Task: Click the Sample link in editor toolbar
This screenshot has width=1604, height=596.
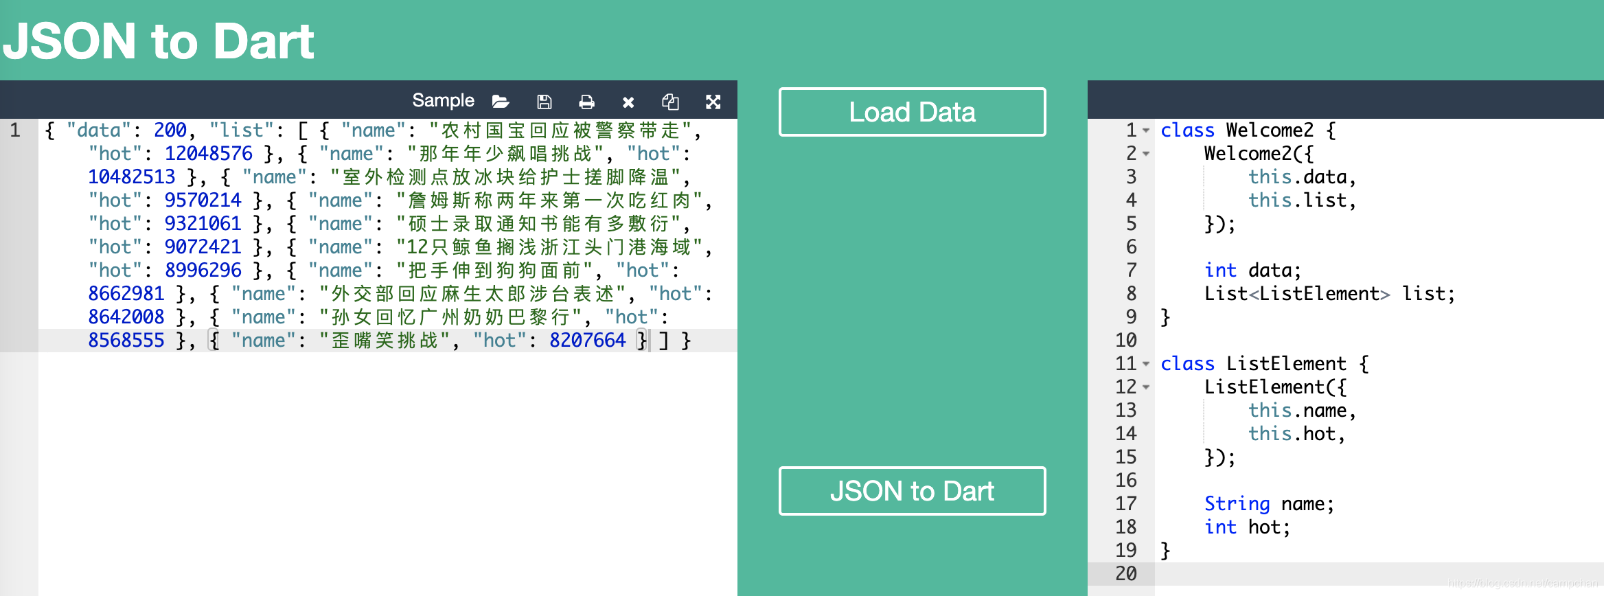Action: coord(443,101)
